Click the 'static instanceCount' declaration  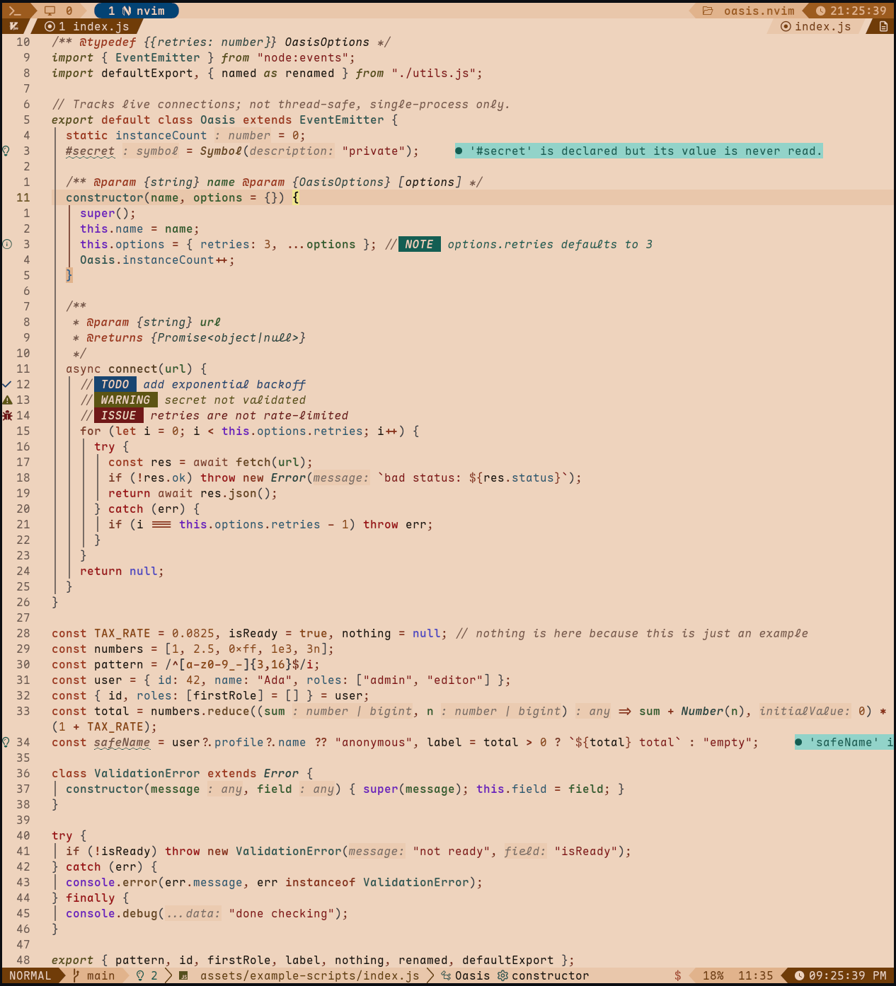coord(136,135)
